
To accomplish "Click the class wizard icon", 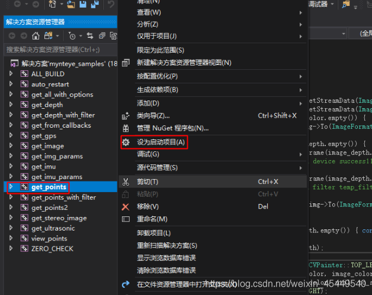I will (x=126, y=115).
